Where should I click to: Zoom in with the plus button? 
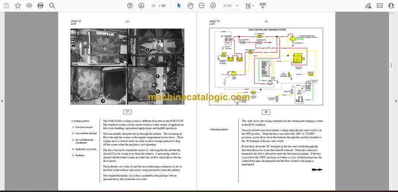(x=213, y=6)
